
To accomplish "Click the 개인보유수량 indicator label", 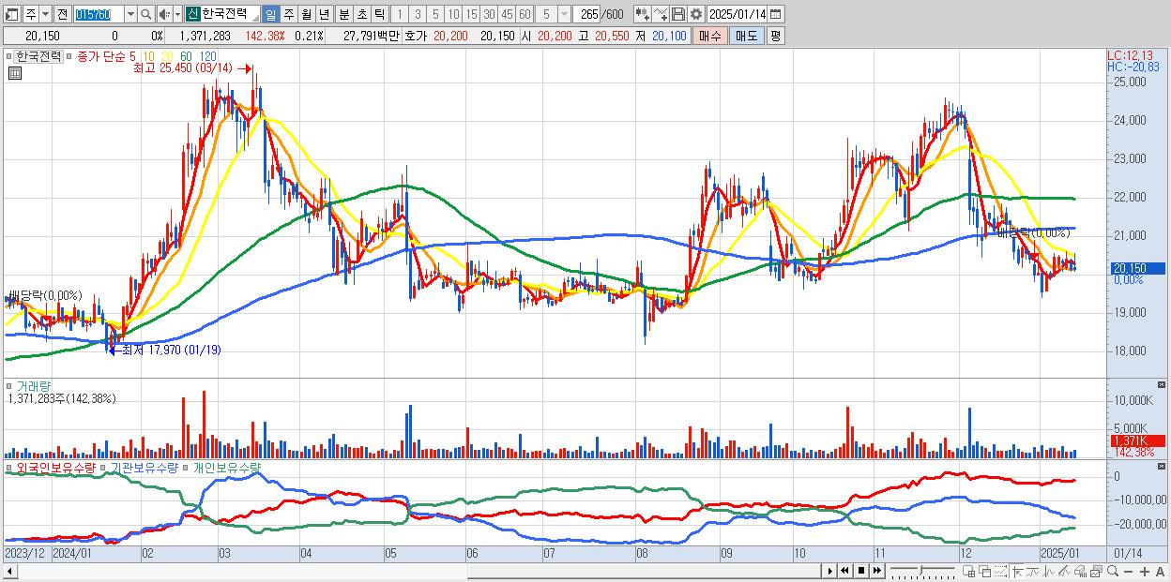I will coord(226,467).
